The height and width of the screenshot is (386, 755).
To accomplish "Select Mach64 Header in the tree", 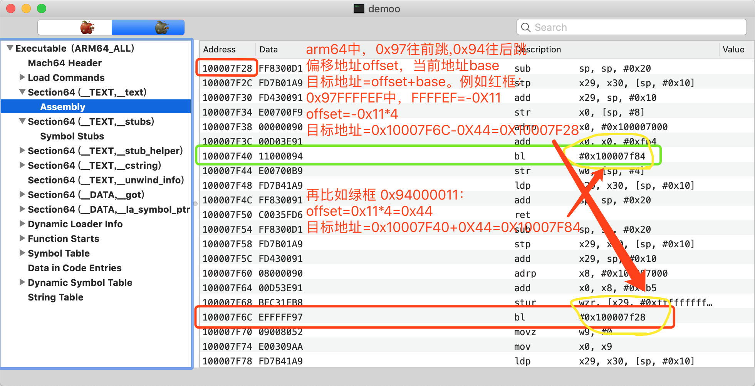I will pos(65,63).
